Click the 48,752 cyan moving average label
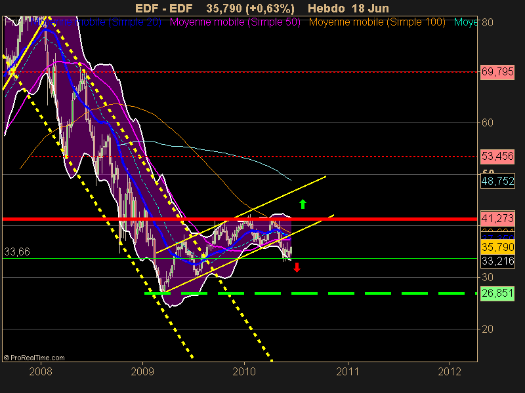Screen dimensions: 525x393 coord(497,181)
